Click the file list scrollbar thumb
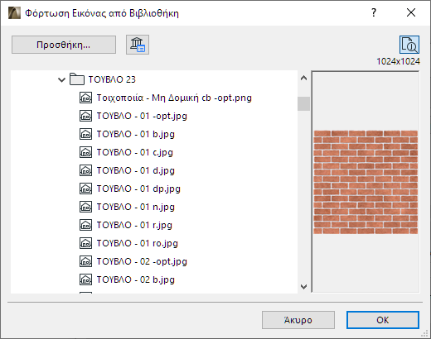 click(303, 103)
